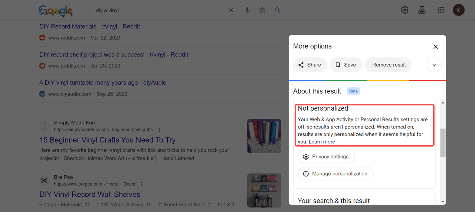Open Google Lens image search
Image resolution: width=475 pixels, height=212 pixels.
pos(262,10)
